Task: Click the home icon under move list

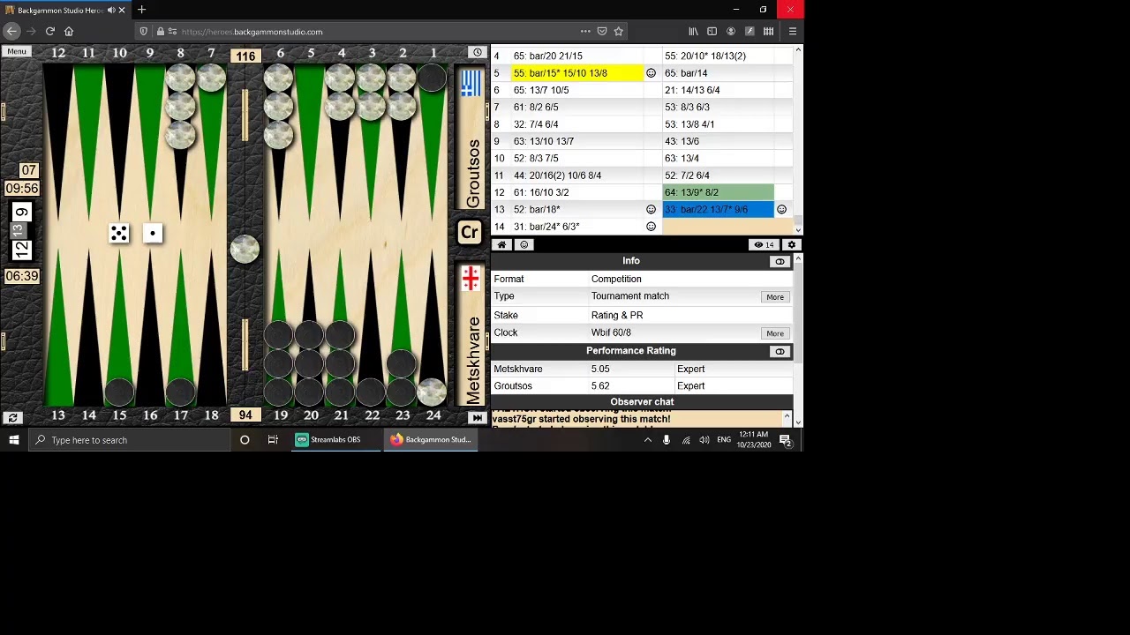Action: click(x=501, y=244)
